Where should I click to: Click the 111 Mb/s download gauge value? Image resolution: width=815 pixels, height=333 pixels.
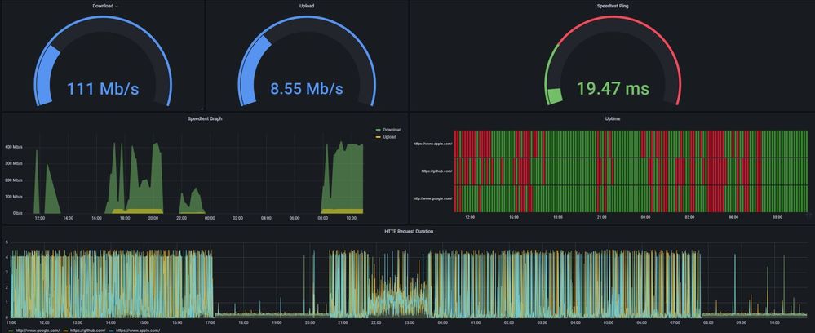pos(103,88)
